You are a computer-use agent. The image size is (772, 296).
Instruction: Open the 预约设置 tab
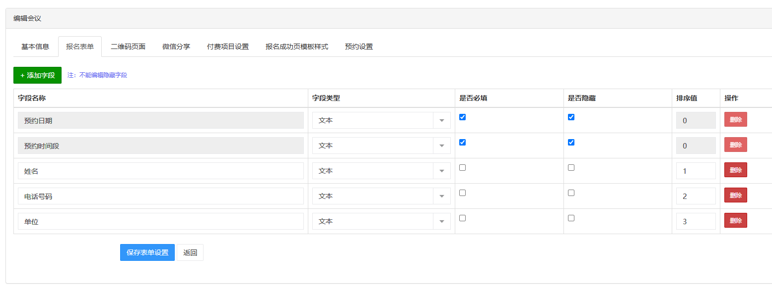click(x=358, y=47)
